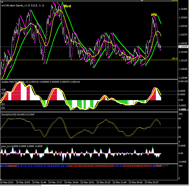The image size is (189, 186).
Task: Click the 50 level on Stoch scale
Action: tap(180, 128)
